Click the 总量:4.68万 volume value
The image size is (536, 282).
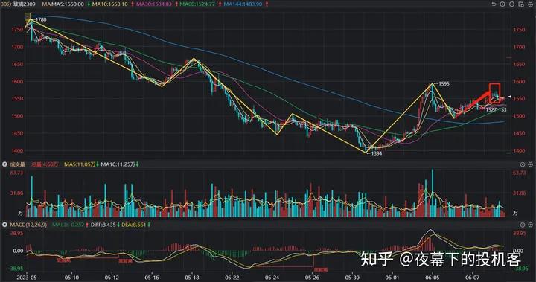click(45, 164)
